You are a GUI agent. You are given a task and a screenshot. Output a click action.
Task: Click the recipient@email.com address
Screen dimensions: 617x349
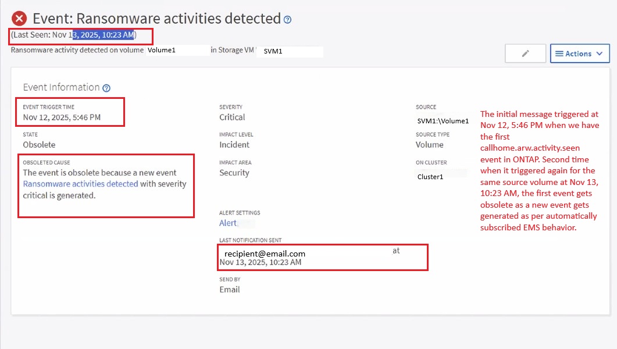pos(265,254)
